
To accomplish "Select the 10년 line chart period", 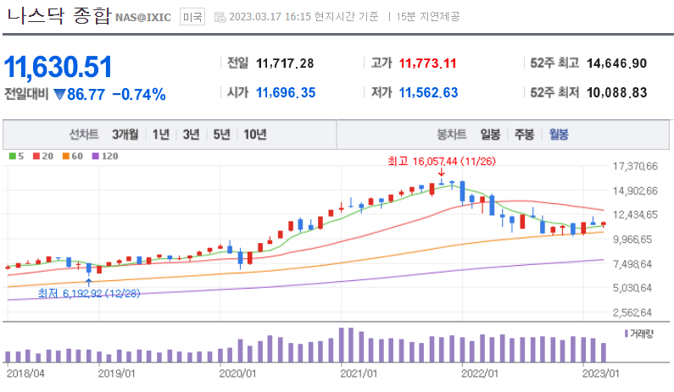I will point(255,135).
